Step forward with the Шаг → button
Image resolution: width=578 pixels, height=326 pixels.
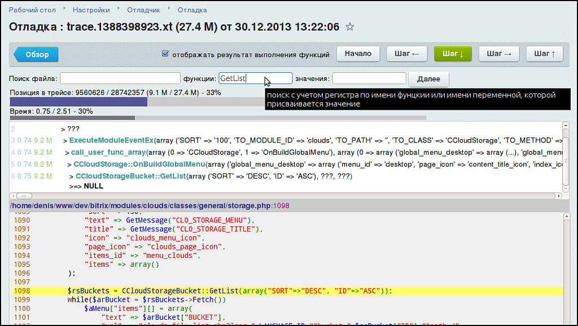tap(499, 53)
